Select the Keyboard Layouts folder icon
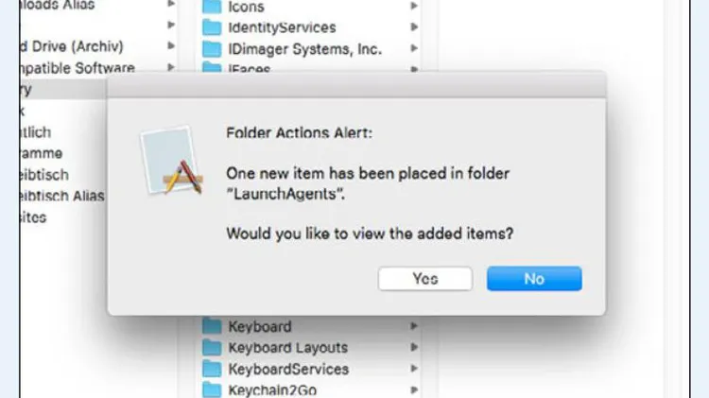This screenshot has width=709, height=398. [x=212, y=347]
